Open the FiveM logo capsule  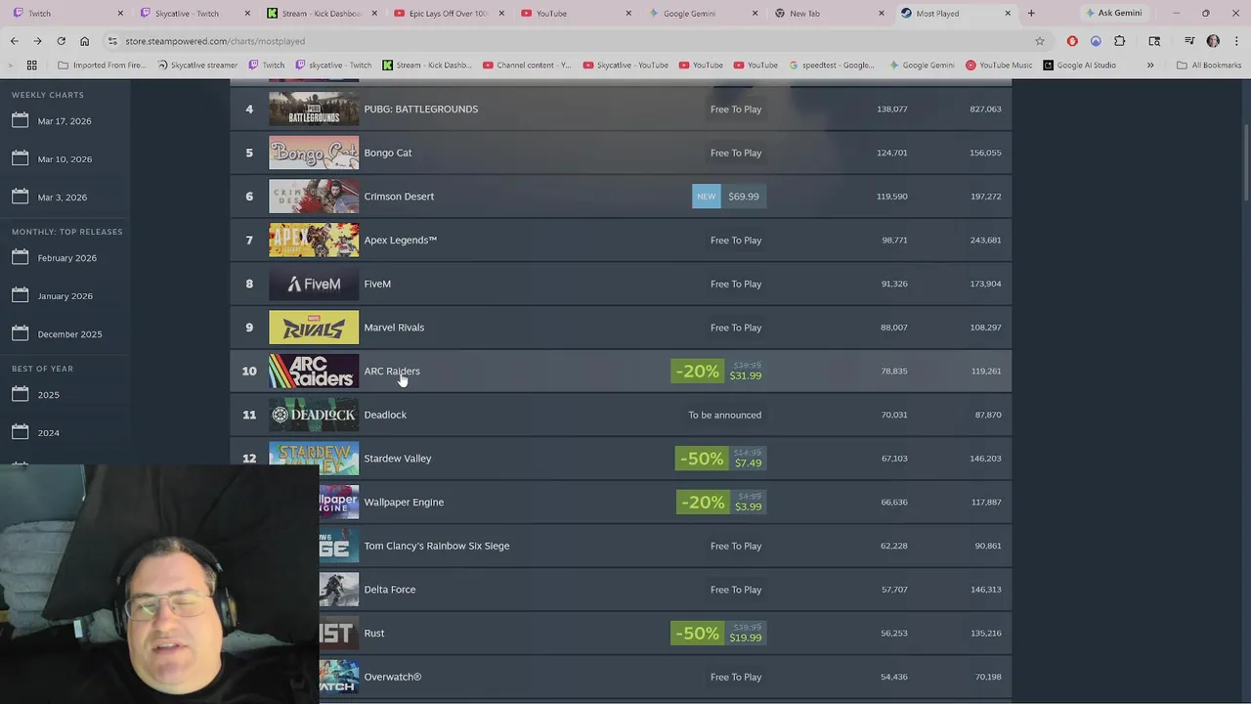click(x=314, y=284)
